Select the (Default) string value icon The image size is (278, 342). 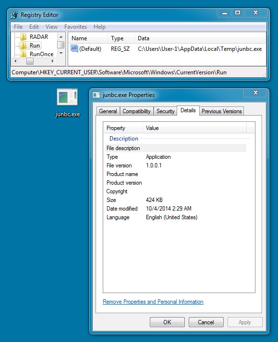(x=74, y=48)
